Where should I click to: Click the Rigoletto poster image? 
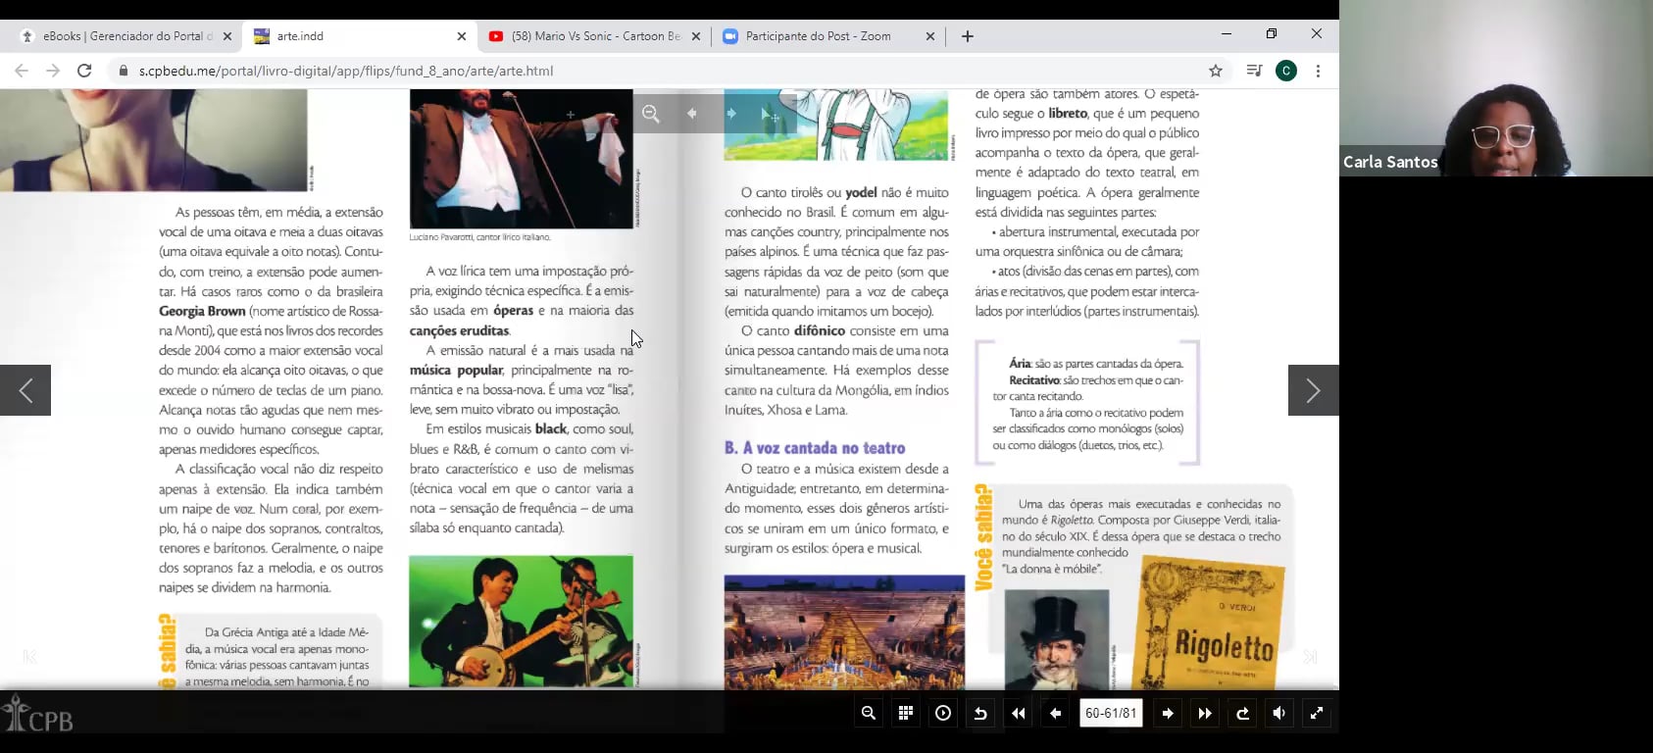1209,625
